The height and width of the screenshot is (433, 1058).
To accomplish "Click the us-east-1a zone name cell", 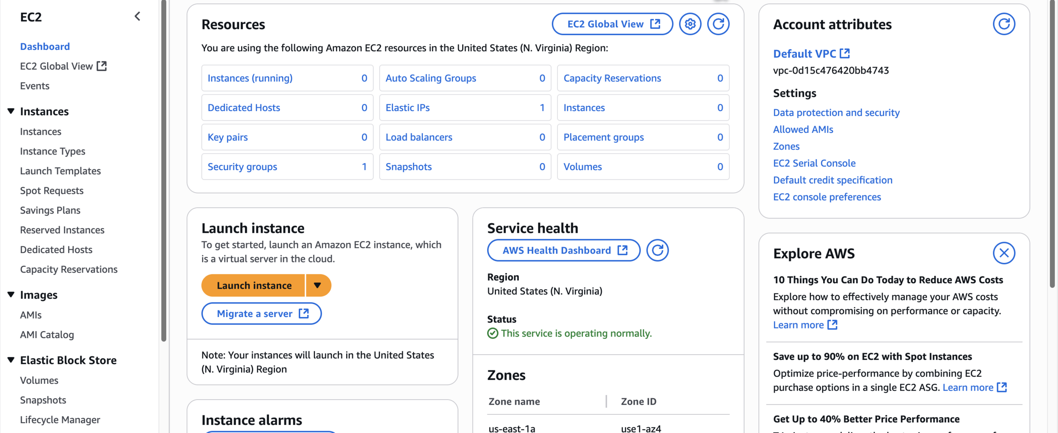I will pos(512,428).
